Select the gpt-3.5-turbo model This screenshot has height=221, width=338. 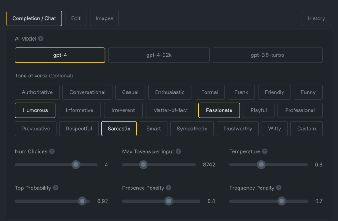(x=268, y=55)
